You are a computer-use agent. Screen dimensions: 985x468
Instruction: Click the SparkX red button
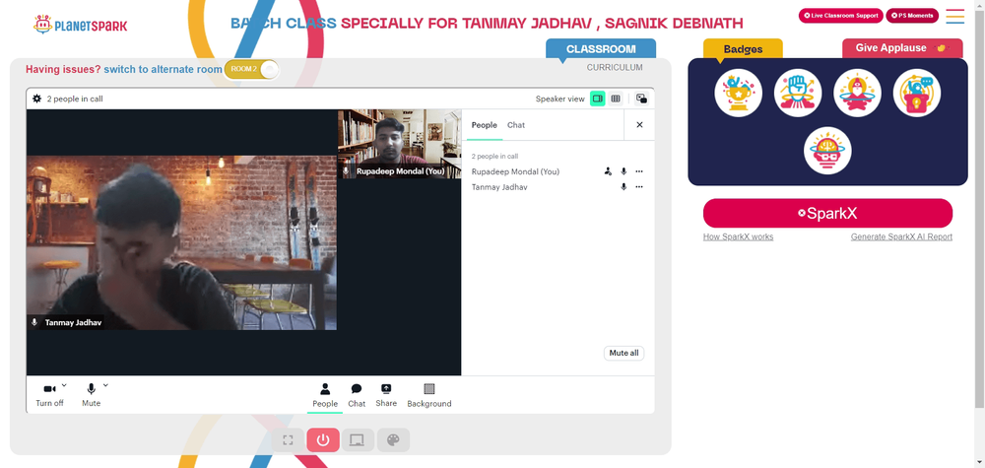[x=827, y=213]
